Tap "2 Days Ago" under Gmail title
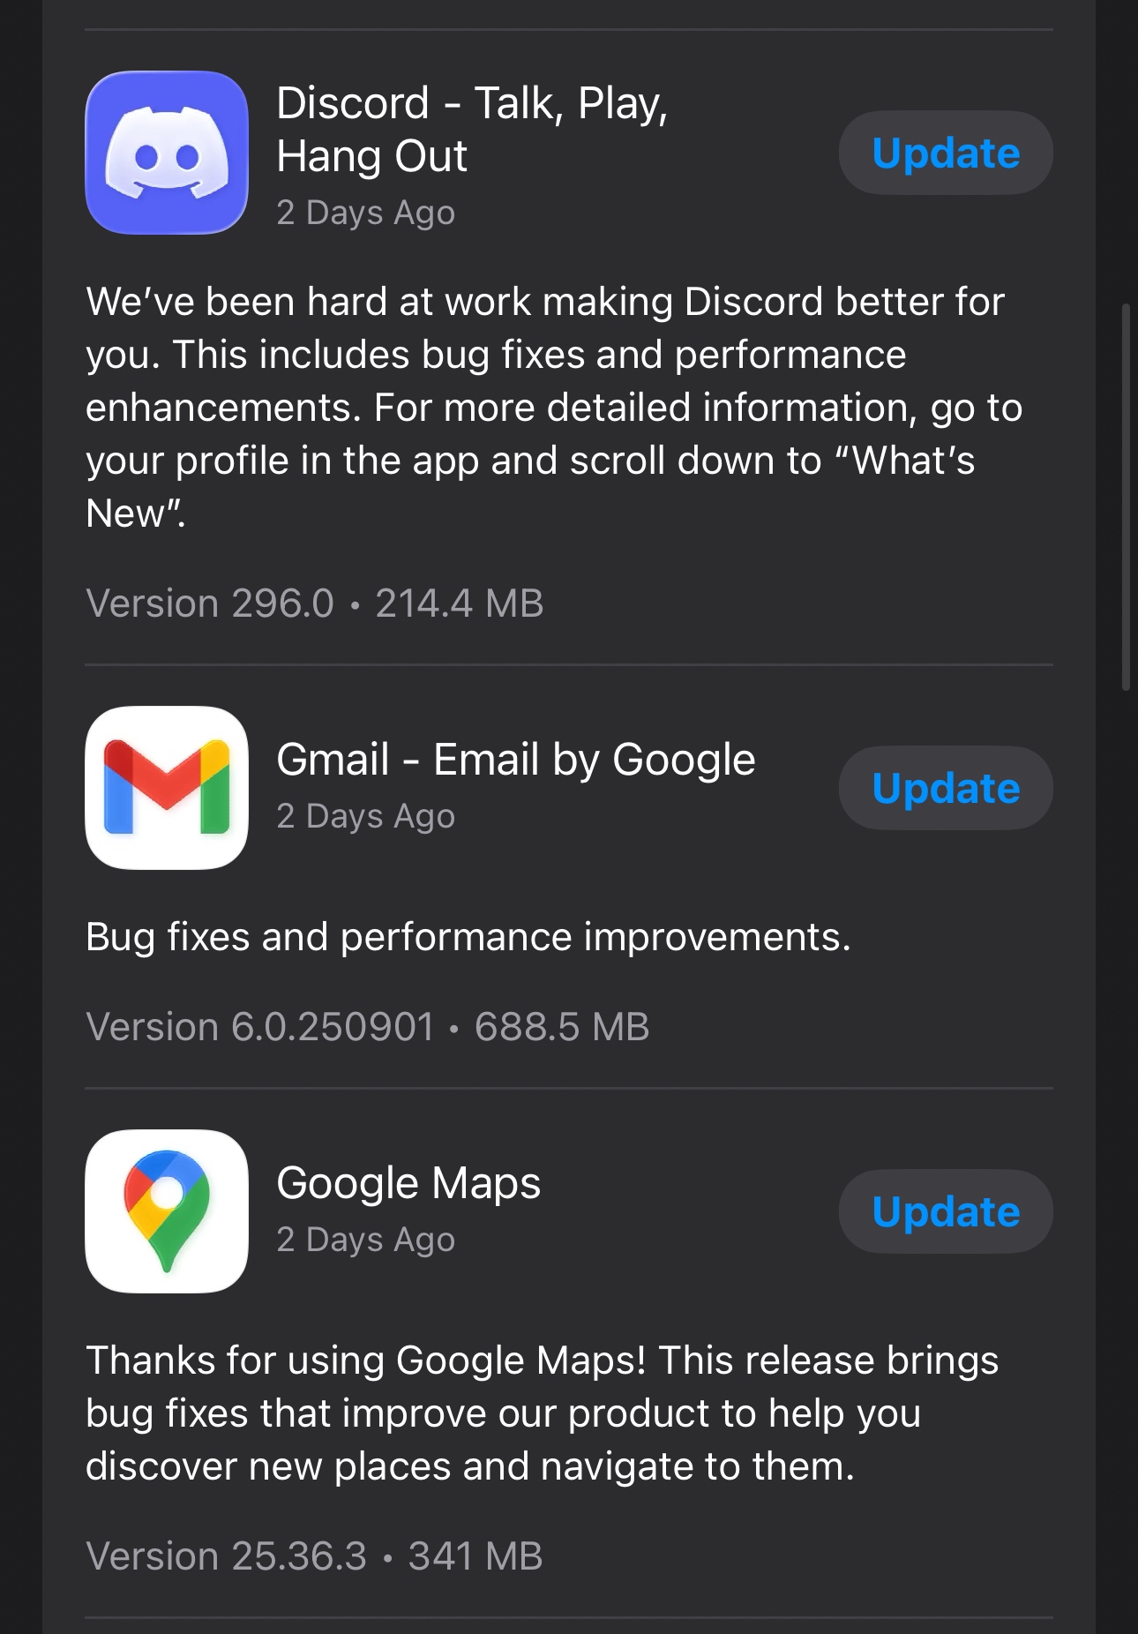 [365, 816]
